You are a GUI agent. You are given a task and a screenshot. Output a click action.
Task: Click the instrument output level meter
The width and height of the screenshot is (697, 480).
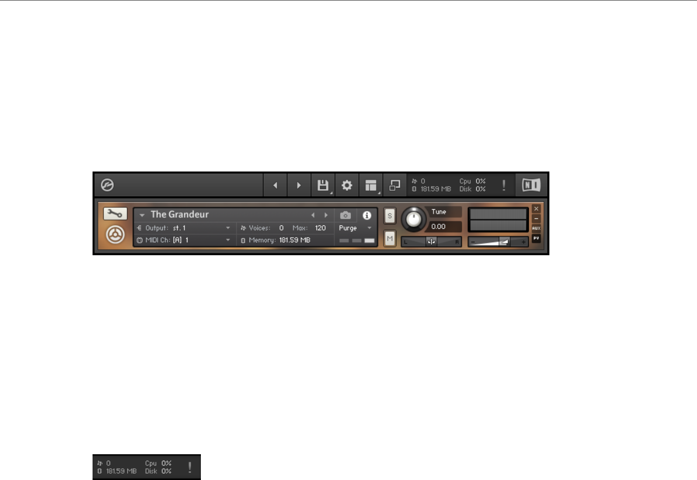click(x=498, y=220)
